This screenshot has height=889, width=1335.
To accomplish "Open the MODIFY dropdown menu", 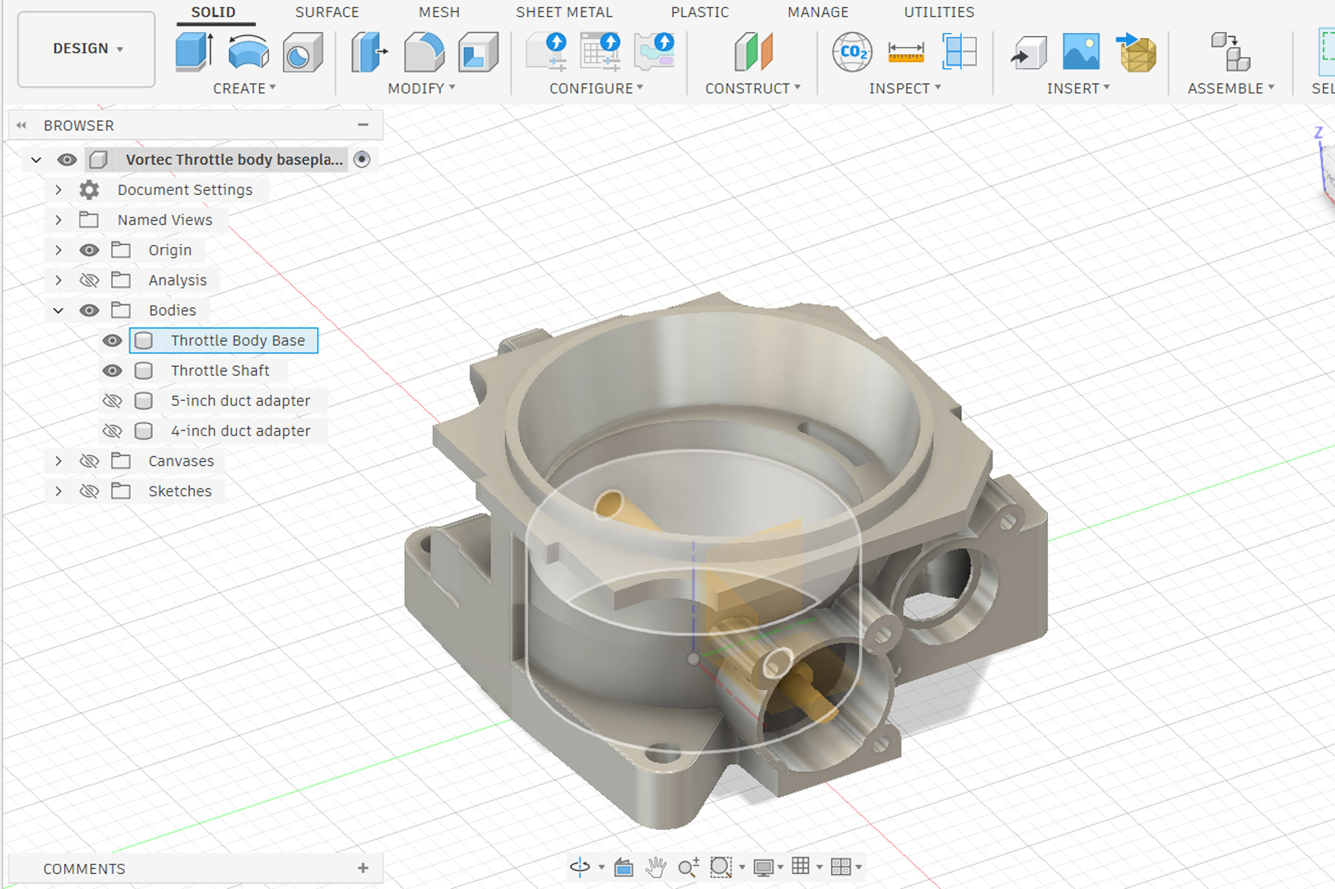I will pos(422,88).
